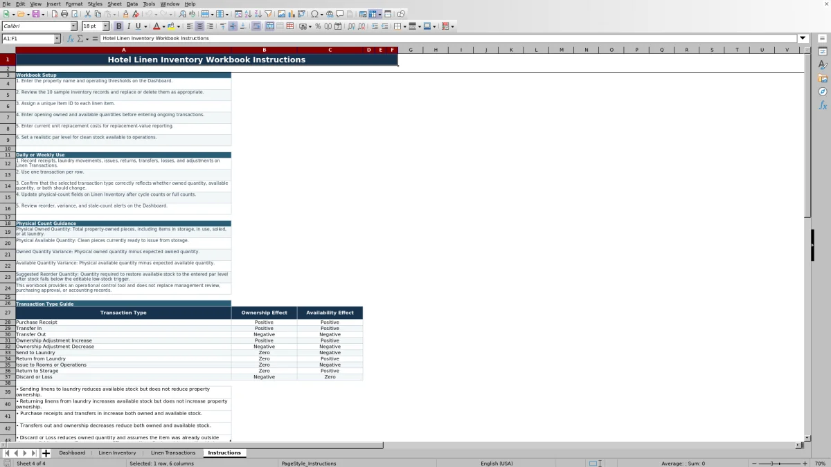Insert special character omega icon
The height and width of the screenshot is (467, 831).
coord(314,14)
